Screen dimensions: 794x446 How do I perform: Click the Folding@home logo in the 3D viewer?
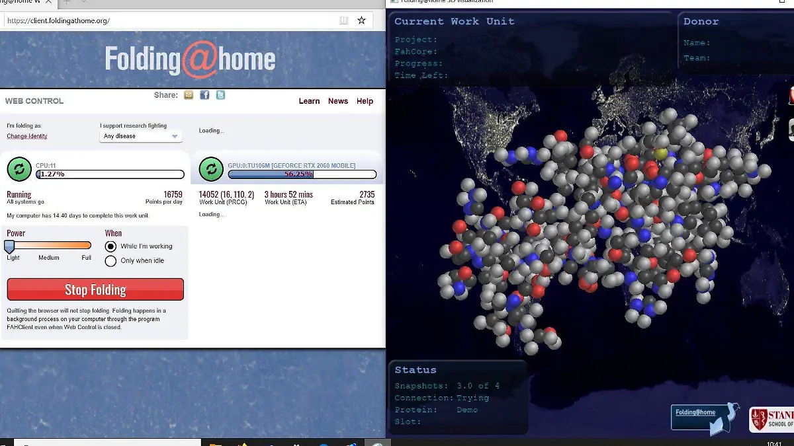pos(705,418)
